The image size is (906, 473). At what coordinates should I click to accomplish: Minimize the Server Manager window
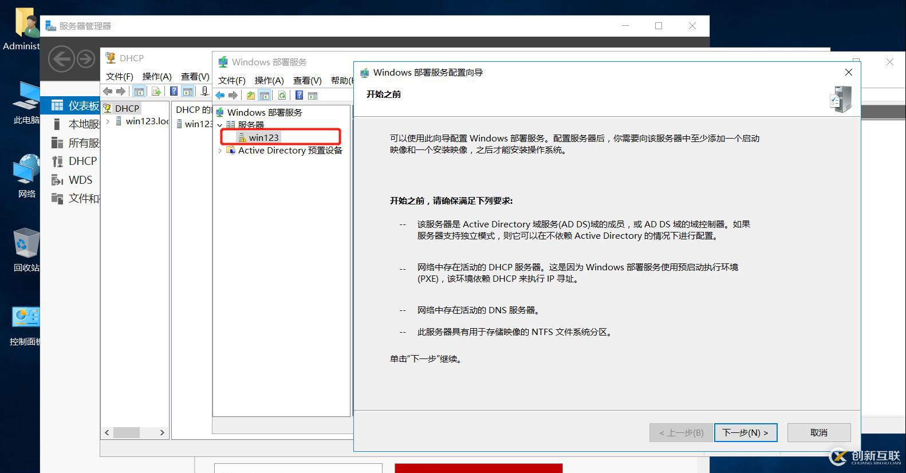click(625, 26)
